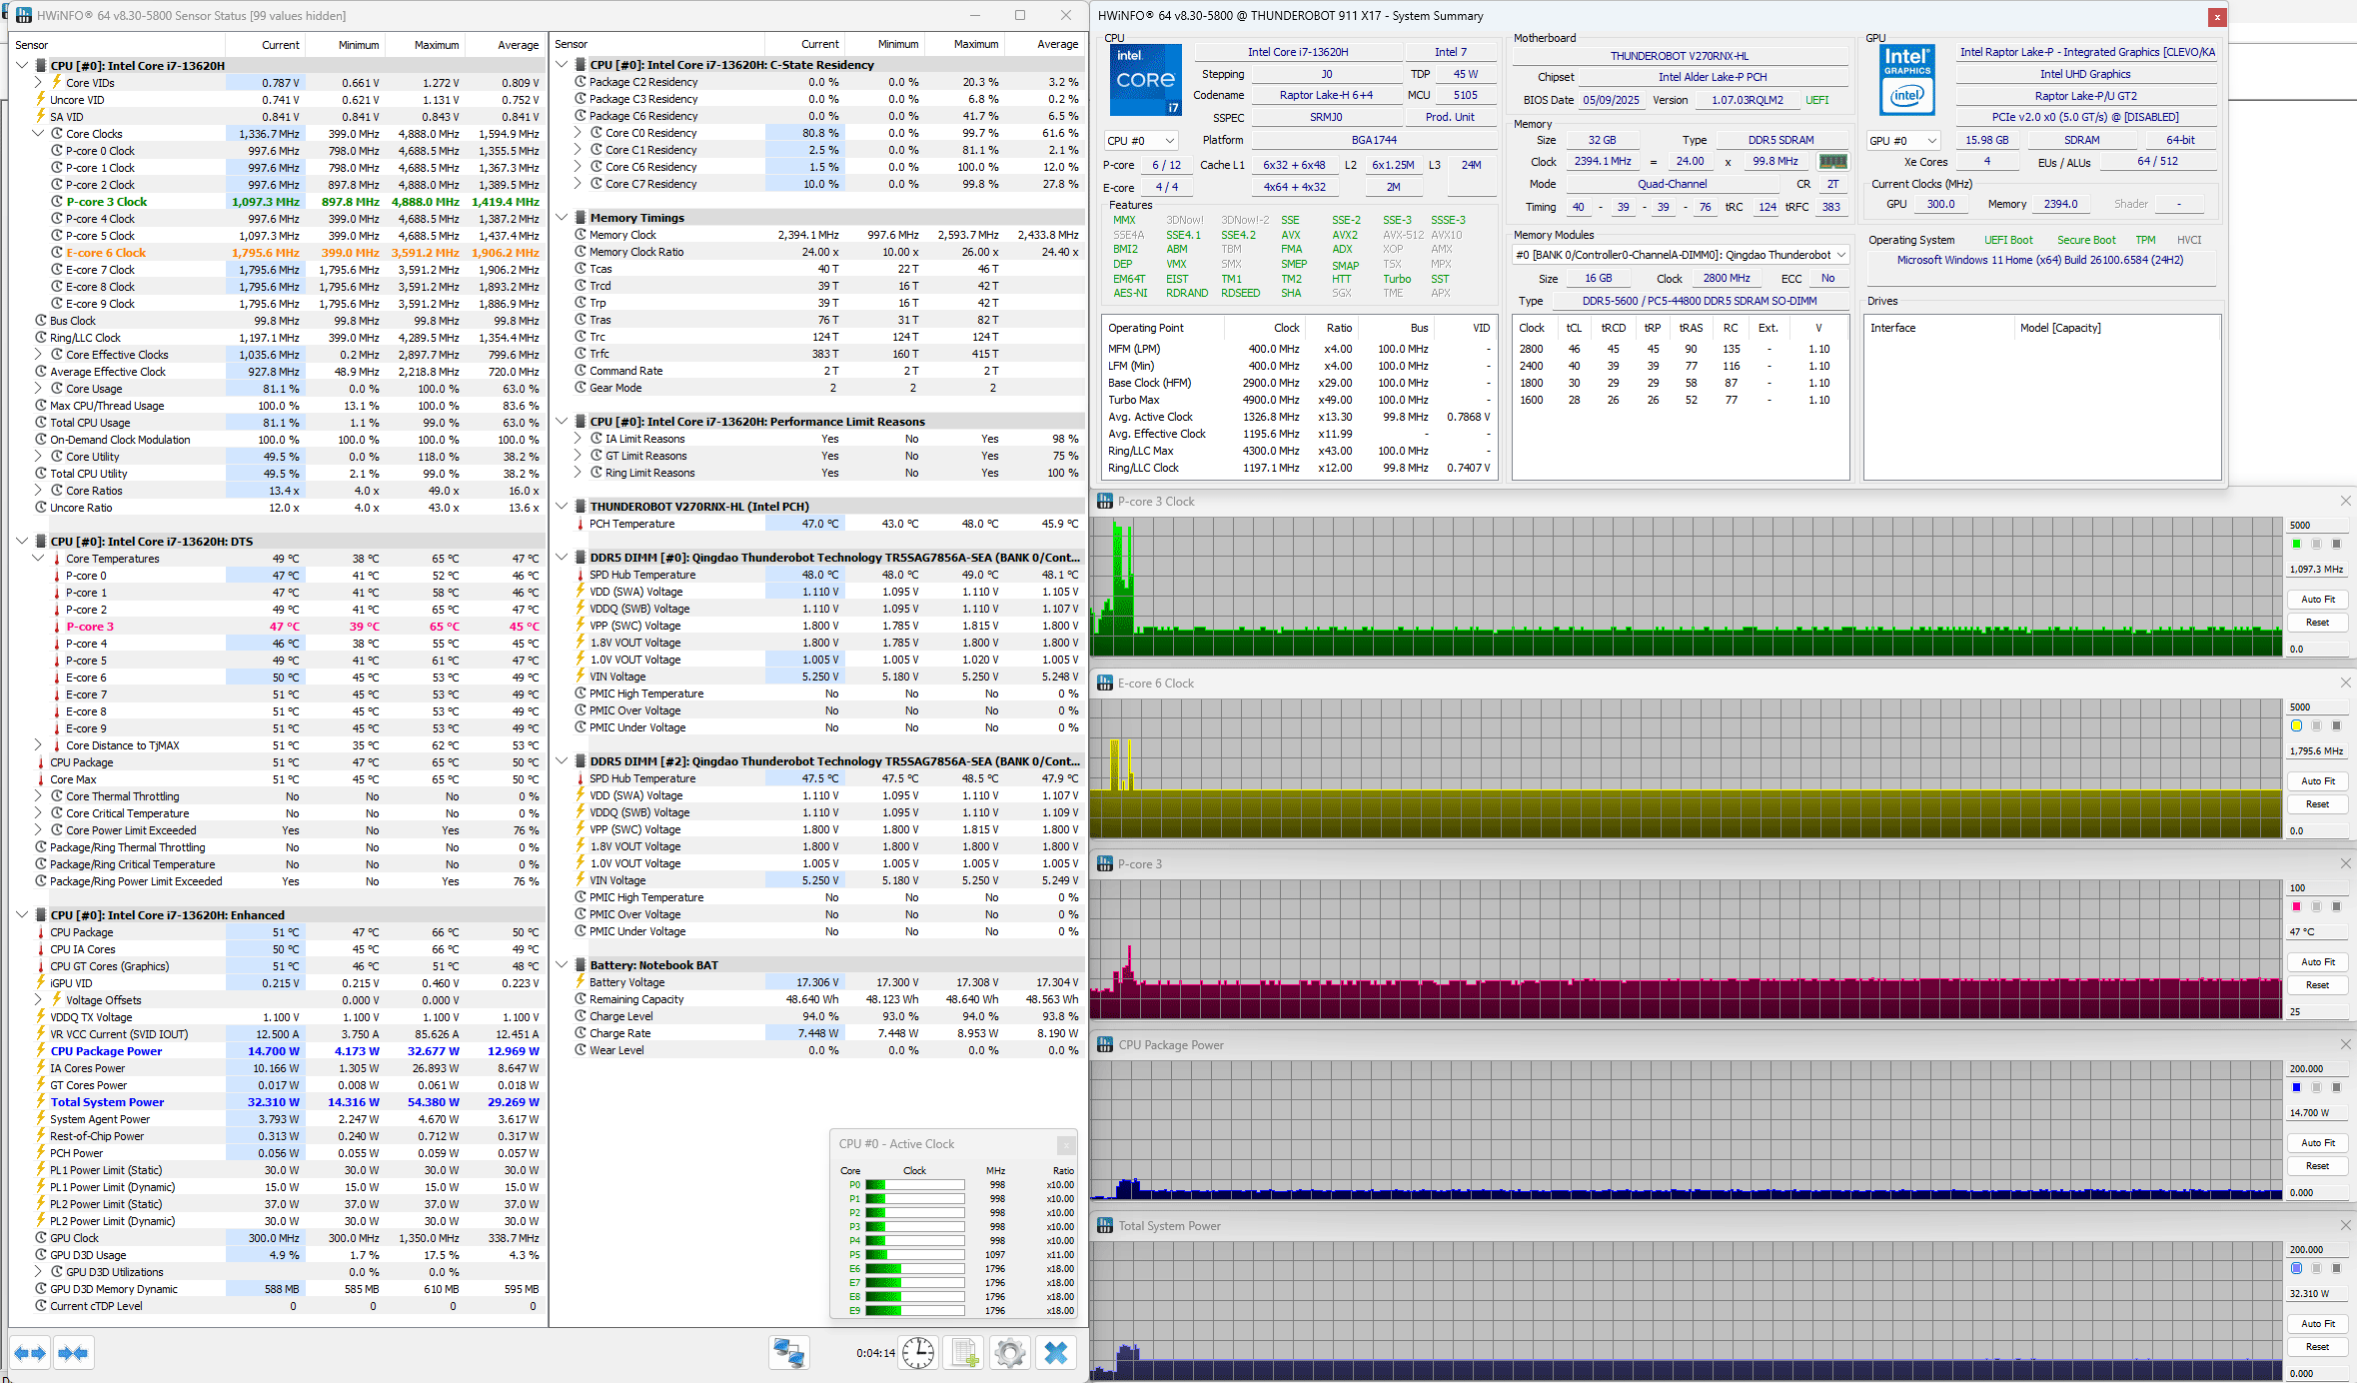The width and height of the screenshot is (2357, 1383).
Task: Click the blue X close sensors icon
Action: click(x=1056, y=1353)
